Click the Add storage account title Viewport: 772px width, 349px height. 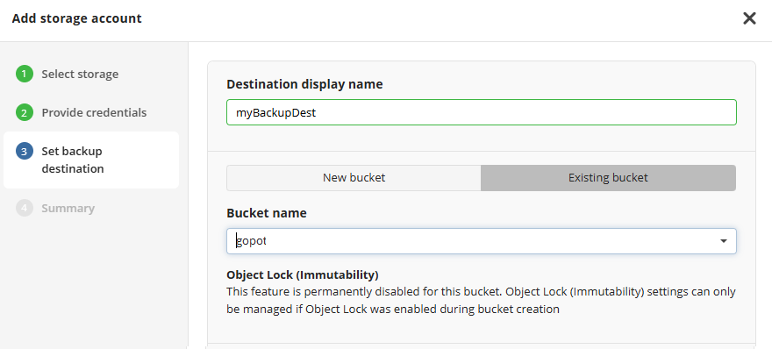point(77,18)
